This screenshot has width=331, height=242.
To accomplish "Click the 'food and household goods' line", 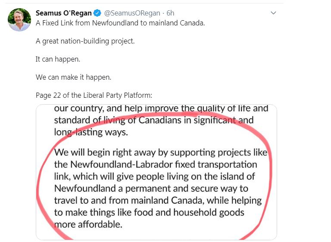I will pos(149,212).
